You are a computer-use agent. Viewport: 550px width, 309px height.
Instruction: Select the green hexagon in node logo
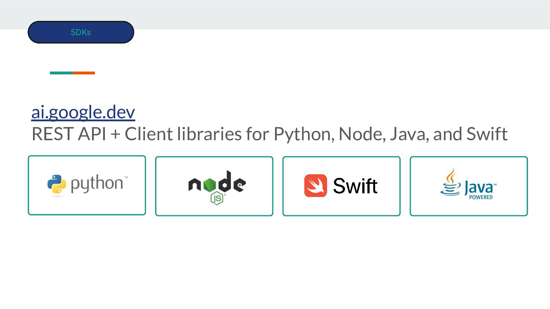pos(210,185)
